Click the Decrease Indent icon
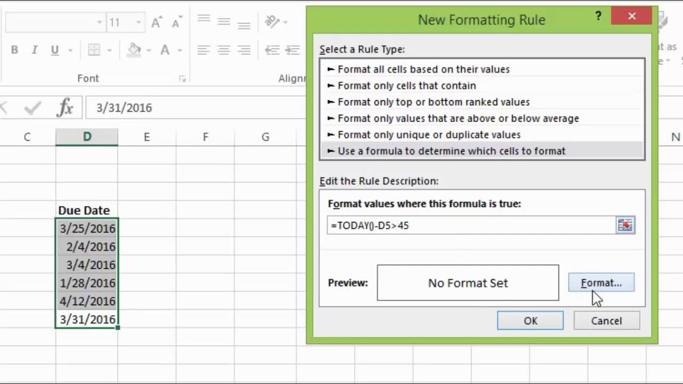This screenshot has width=683, height=384. coord(272,50)
